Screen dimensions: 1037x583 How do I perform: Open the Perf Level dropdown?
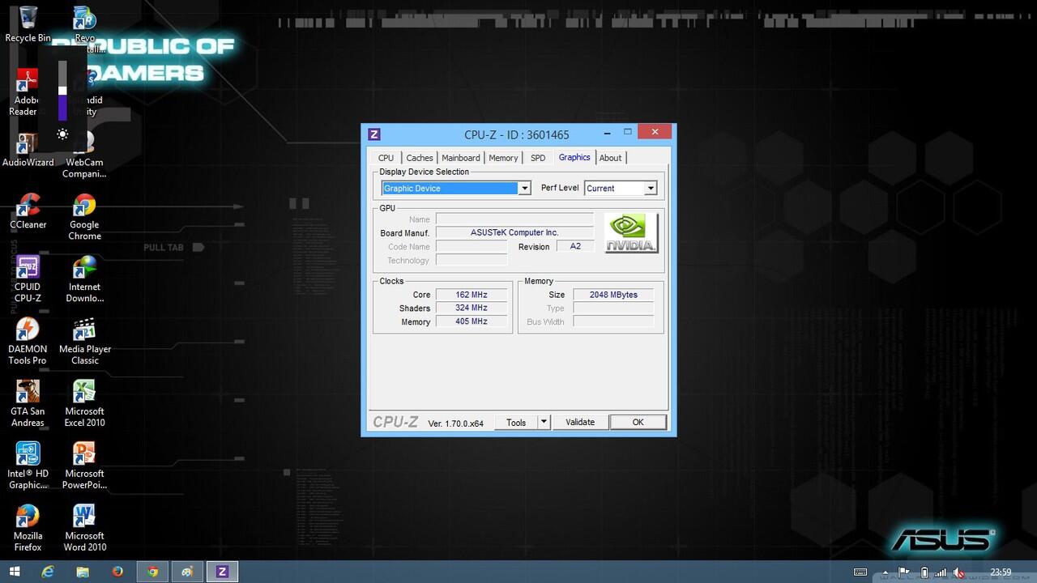(621, 188)
